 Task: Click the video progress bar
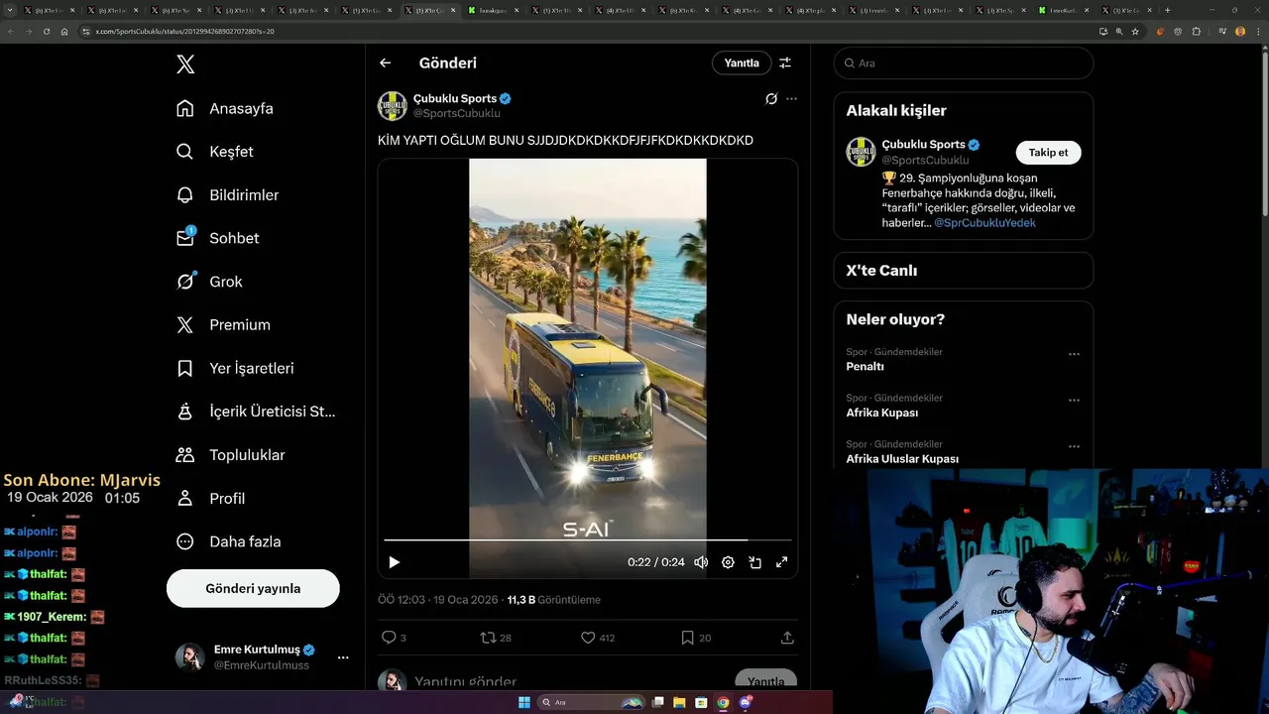click(588, 539)
